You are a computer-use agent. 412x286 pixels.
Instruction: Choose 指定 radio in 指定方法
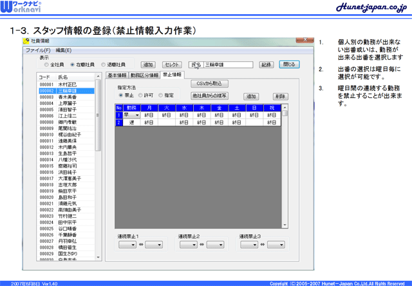coord(161,95)
